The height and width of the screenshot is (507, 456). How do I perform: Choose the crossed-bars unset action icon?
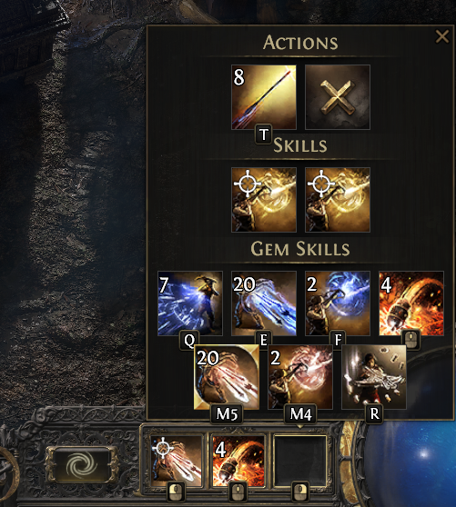[338, 97]
